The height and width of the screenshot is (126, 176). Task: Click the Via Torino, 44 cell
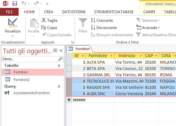click(x=129, y=62)
